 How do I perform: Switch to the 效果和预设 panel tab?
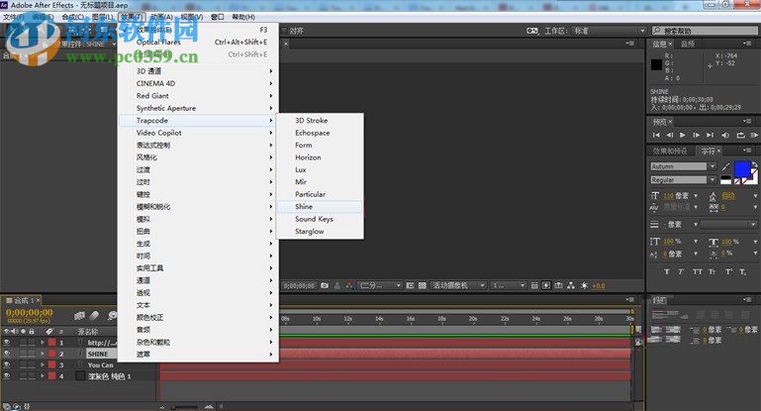tap(670, 152)
